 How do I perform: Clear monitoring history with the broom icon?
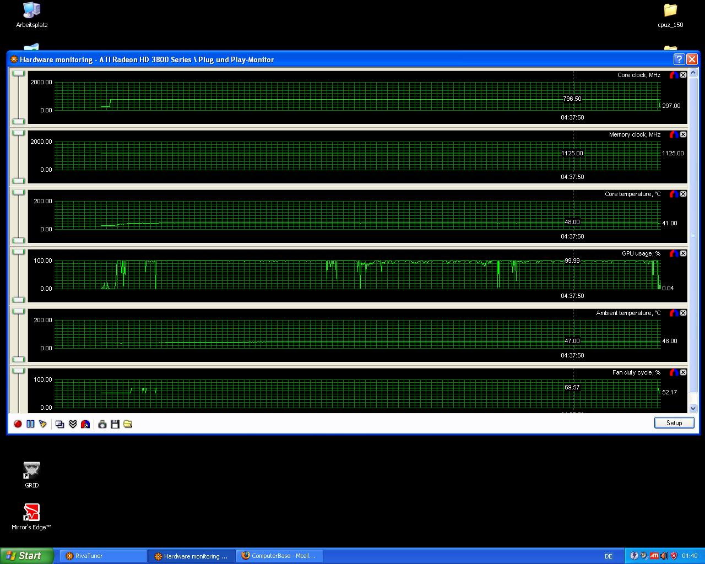43,424
